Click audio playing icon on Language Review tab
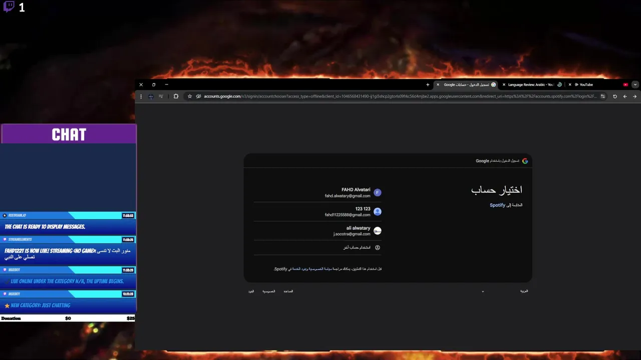 559,84
